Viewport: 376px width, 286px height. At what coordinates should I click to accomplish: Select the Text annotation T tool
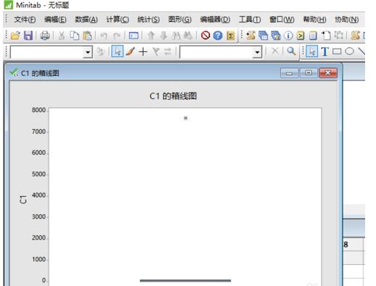coord(325,51)
